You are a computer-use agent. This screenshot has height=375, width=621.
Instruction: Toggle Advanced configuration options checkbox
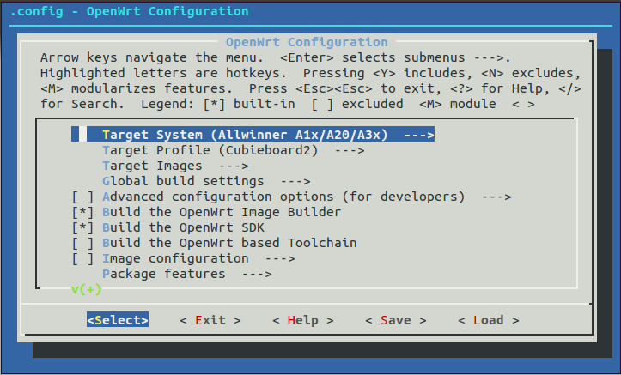[82, 197]
